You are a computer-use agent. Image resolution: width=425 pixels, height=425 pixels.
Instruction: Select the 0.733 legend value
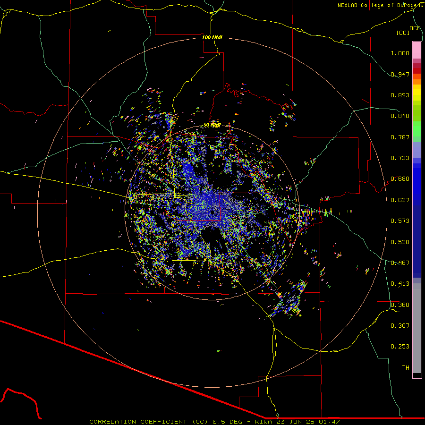pyautogui.click(x=400, y=158)
